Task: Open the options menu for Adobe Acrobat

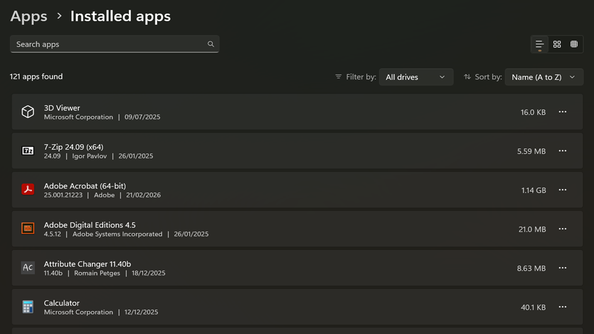Action: tap(562, 190)
